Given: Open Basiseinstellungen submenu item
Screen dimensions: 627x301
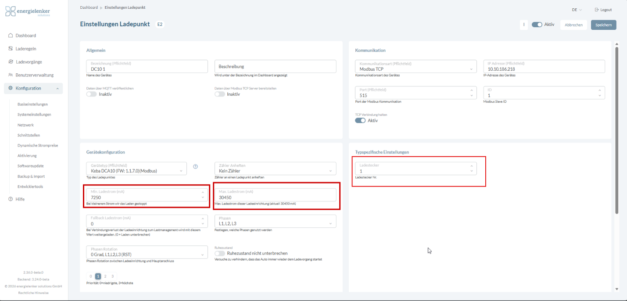Looking at the screenshot, I should pyautogui.click(x=32, y=104).
